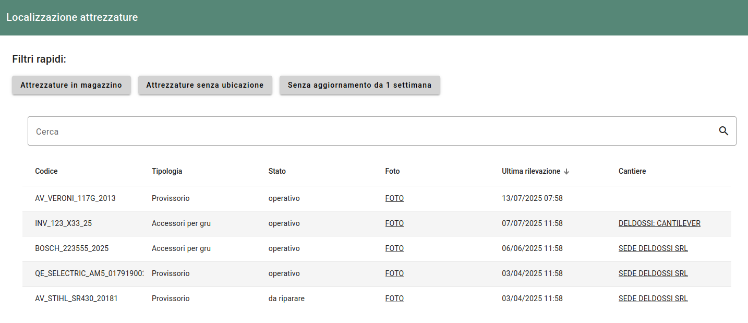748x323 pixels.
Task: Click the search magnifier icon
Action: [x=723, y=131]
